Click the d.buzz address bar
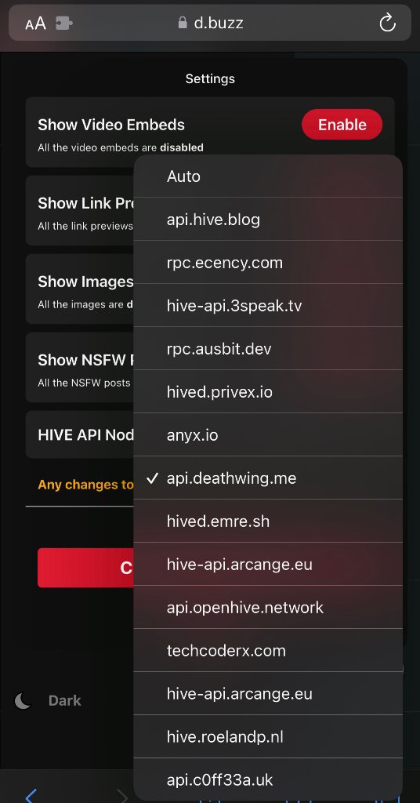The height and width of the screenshot is (803, 420). click(x=210, y=23)
